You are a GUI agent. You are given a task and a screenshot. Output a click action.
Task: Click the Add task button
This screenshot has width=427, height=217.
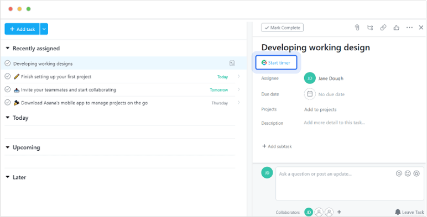pos(22,29)
